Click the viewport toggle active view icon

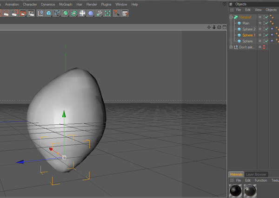point(225,27)
